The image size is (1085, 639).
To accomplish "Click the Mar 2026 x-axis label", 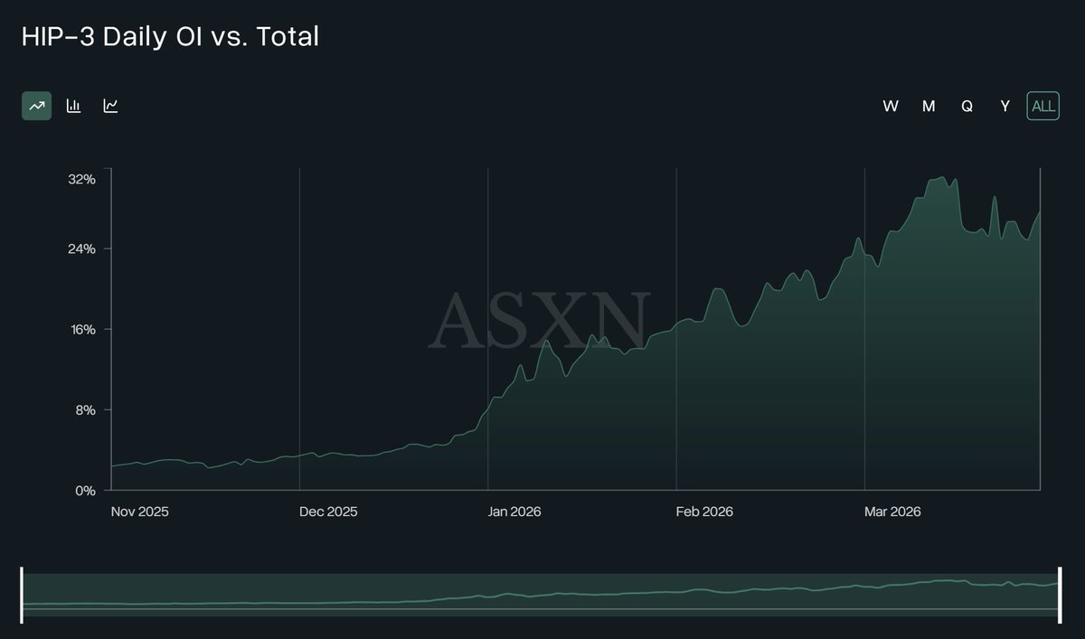I will [x=892, y=512].
